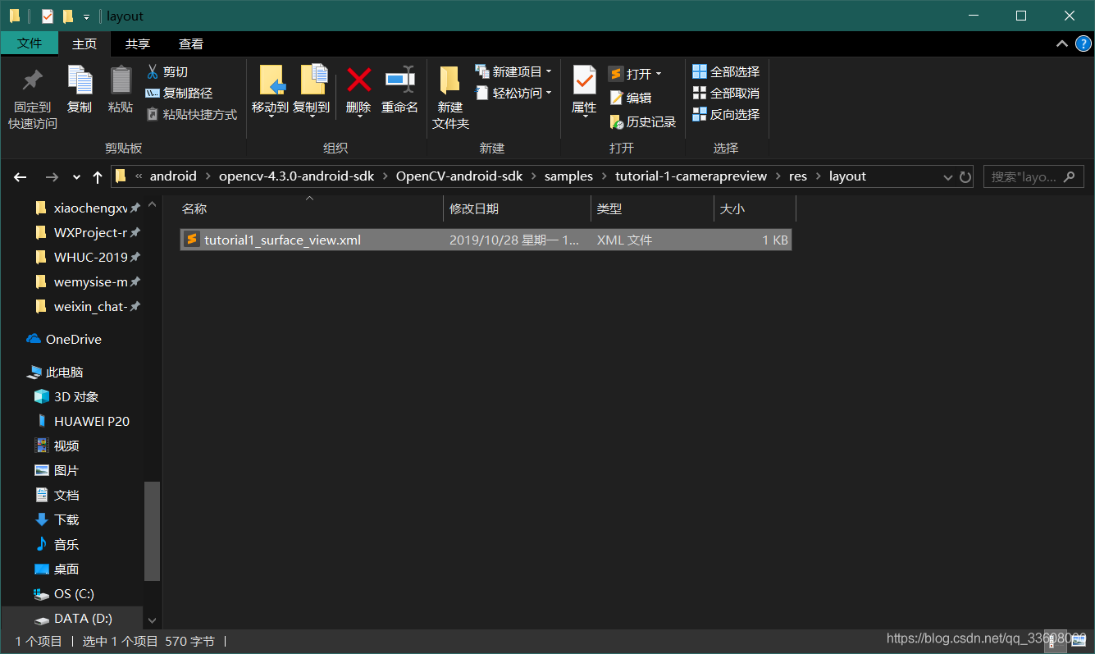Click the Properties (属性) checkmark icon
The image size is (1095, 654).
(584, 80)
